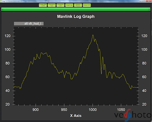Image resolution: width=152 pixels, height=122 pixels.
Task: Open the Graph Log function
Action: point(69,5)
